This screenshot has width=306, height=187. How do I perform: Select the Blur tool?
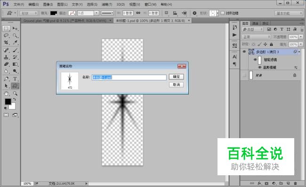(x=6, y=71)
